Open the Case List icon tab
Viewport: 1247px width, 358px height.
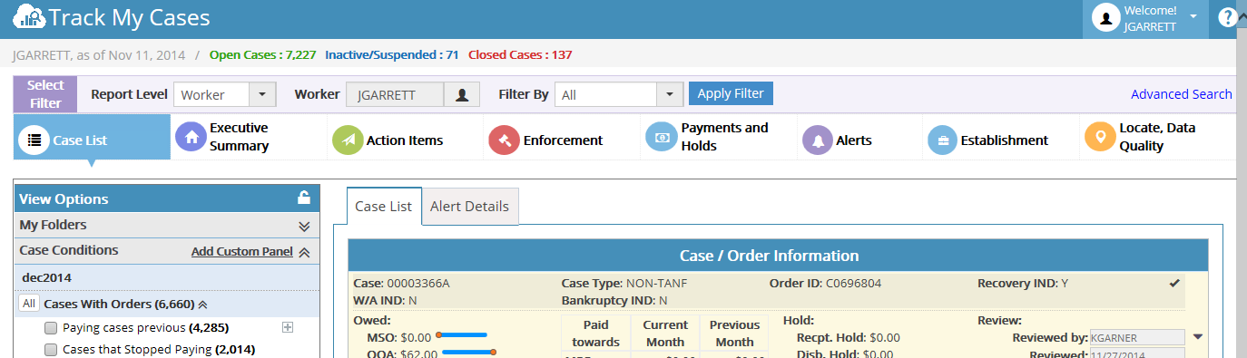point(34,140)
